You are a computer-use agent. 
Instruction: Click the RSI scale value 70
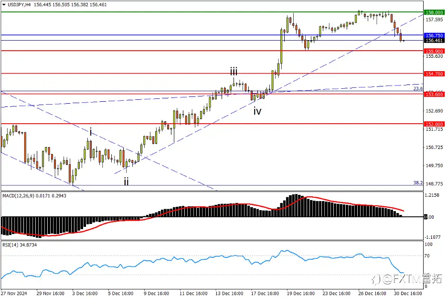pos(427,256)
